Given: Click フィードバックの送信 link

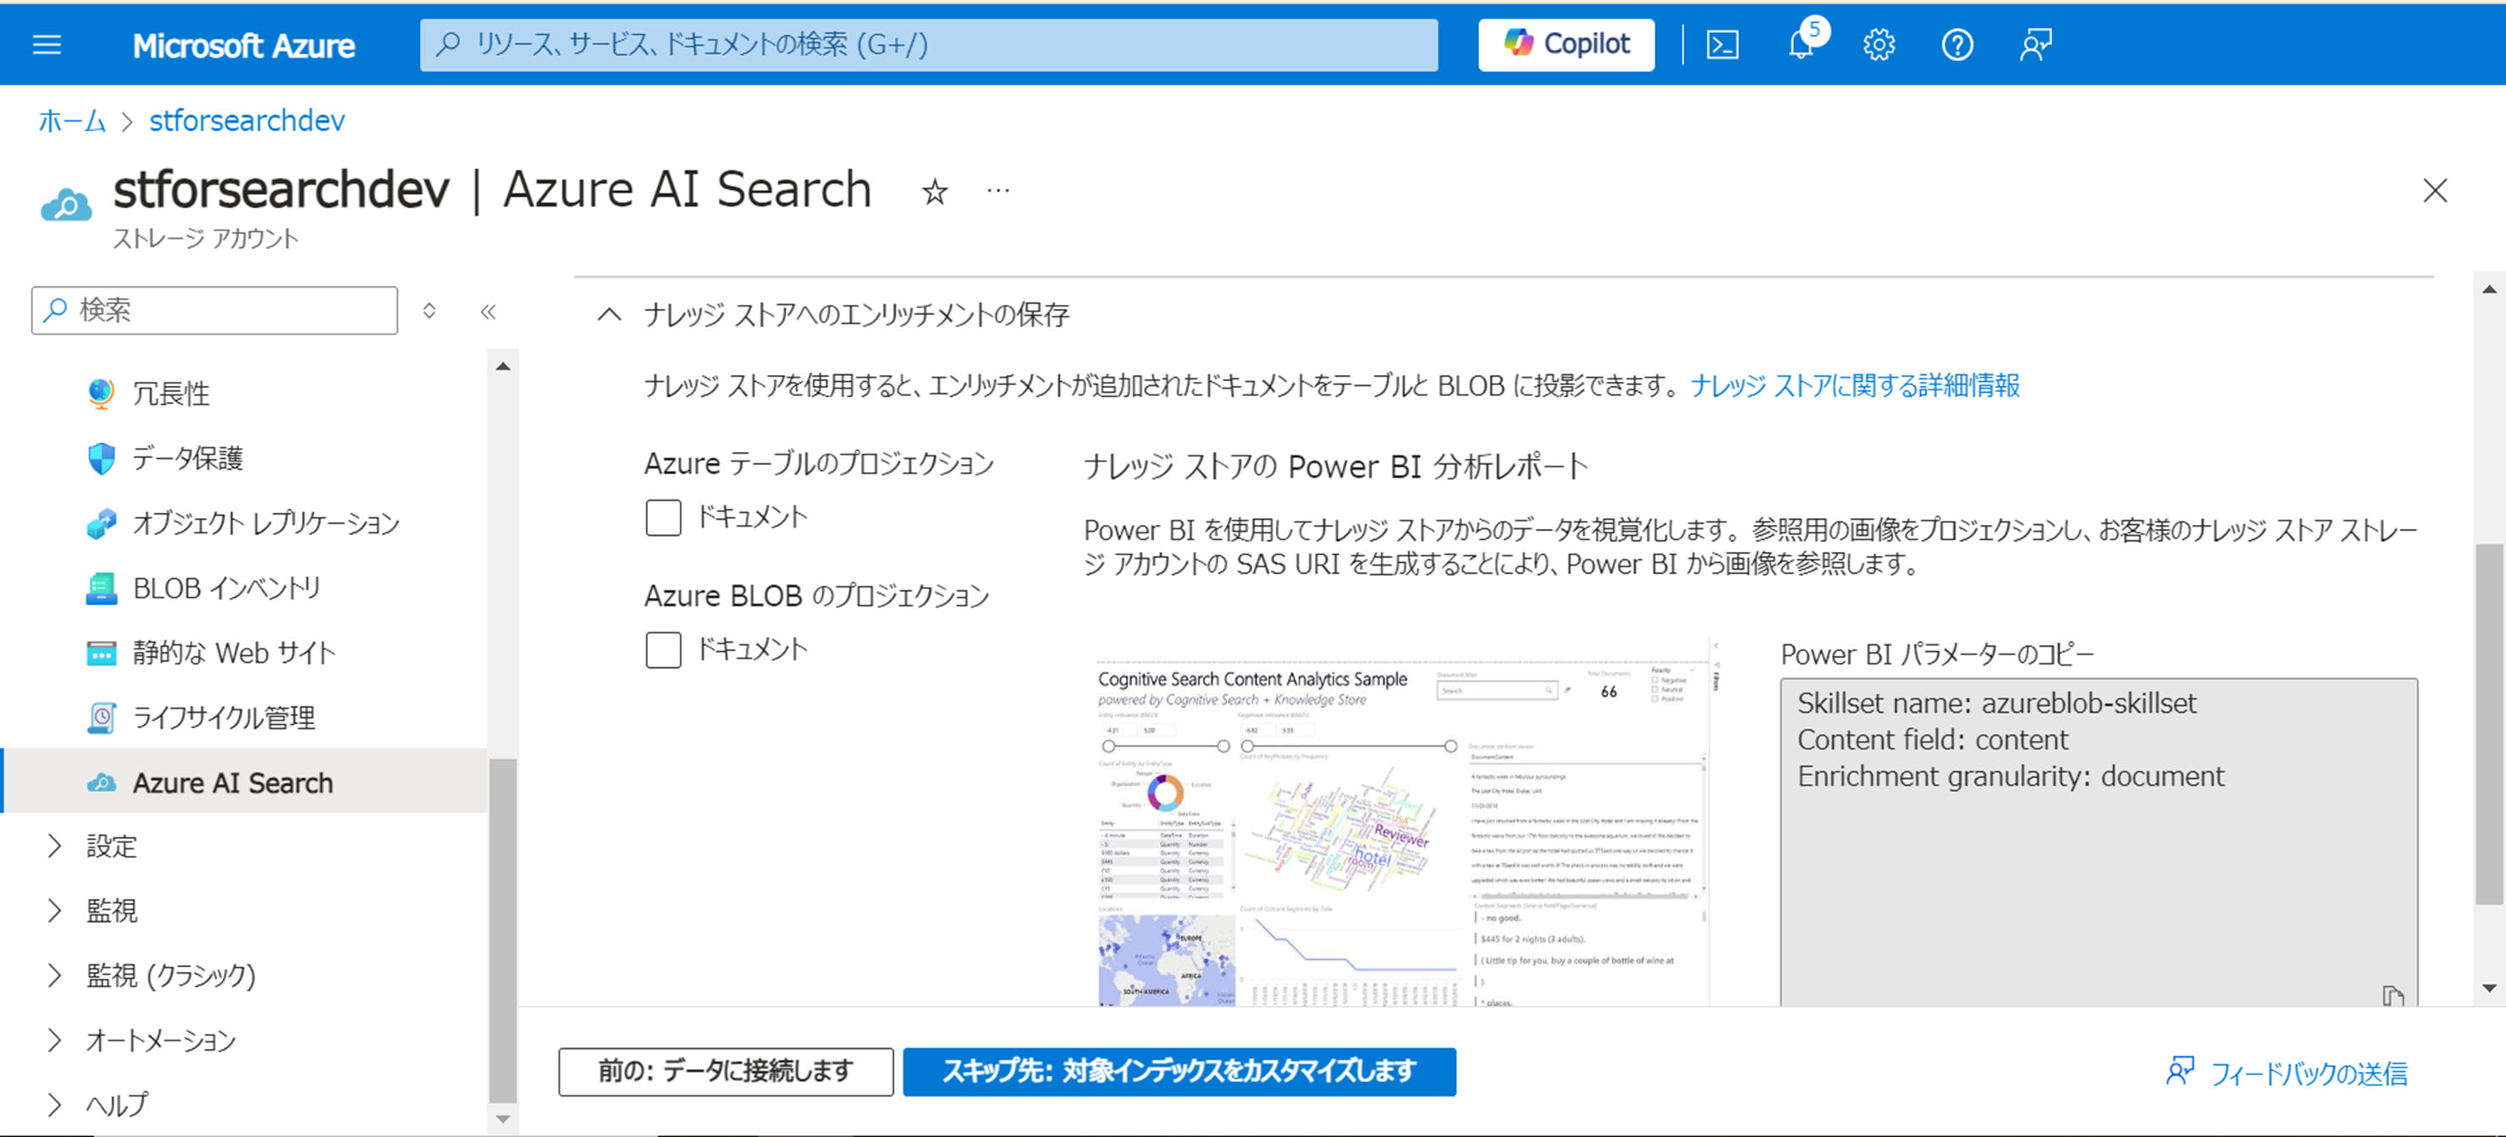Looking at the screenshot, I should [x=2286, y=1073].
